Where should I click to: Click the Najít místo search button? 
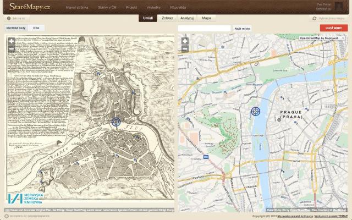242,28
